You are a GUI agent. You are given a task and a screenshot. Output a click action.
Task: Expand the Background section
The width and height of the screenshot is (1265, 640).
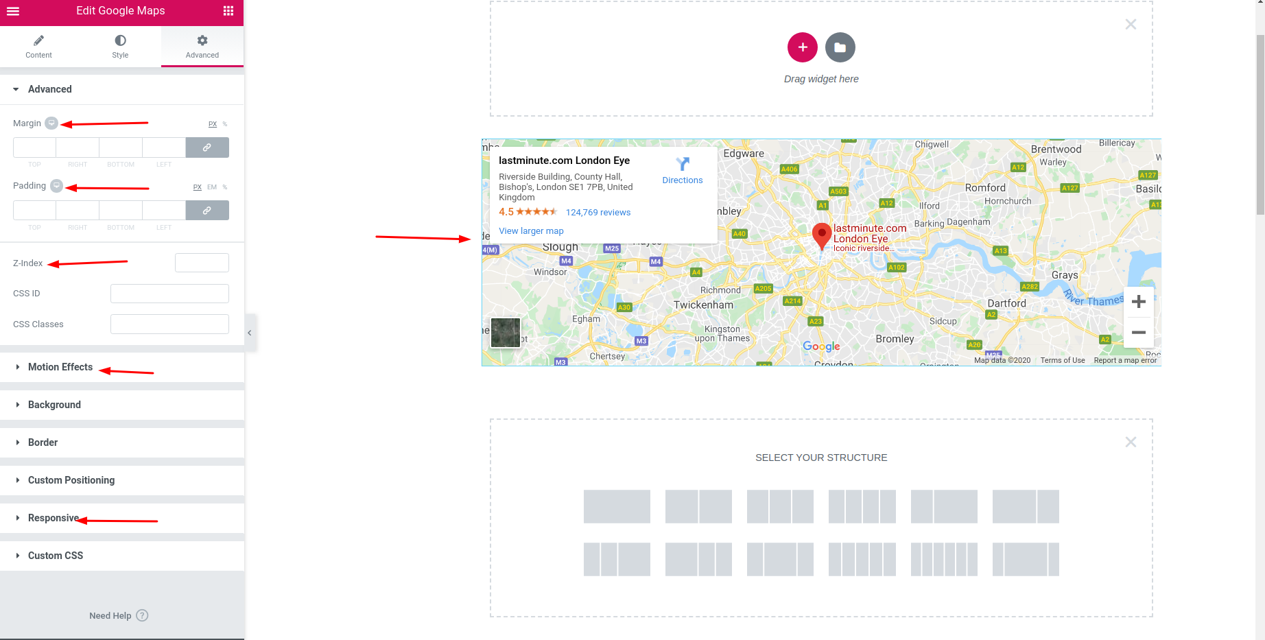pos(122,405)
